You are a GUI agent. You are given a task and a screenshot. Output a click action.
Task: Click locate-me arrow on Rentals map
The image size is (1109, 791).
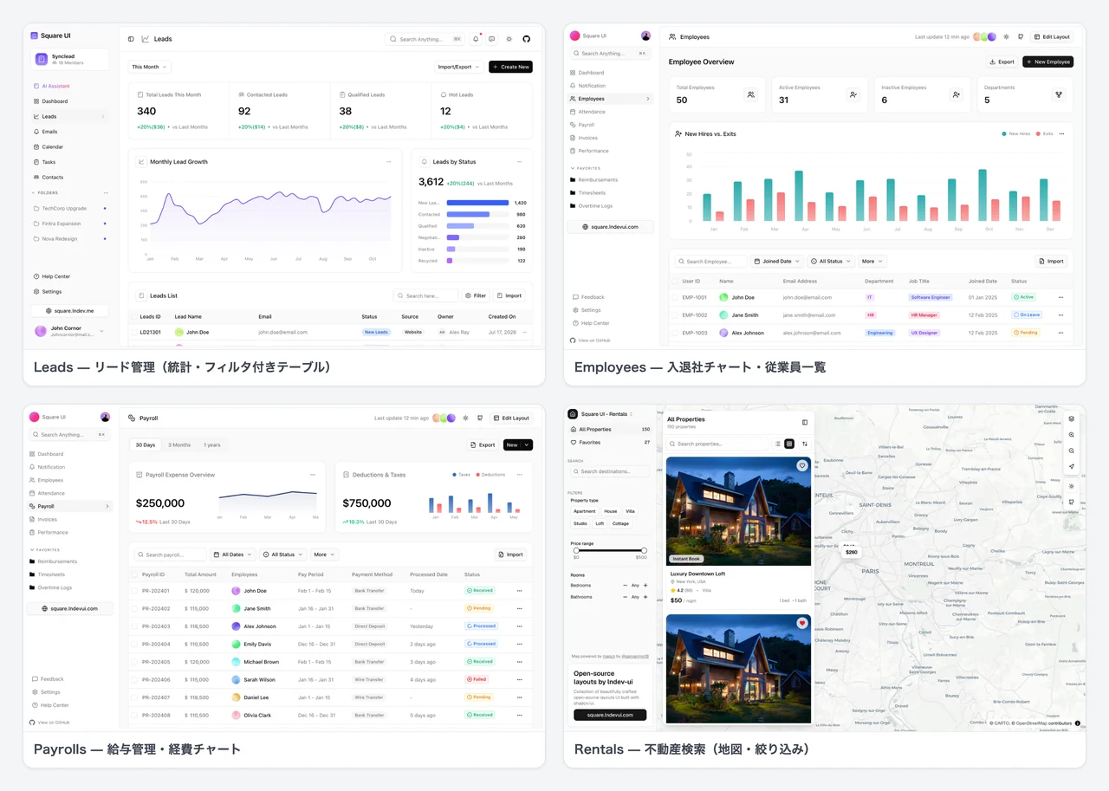pos(1072,467)
